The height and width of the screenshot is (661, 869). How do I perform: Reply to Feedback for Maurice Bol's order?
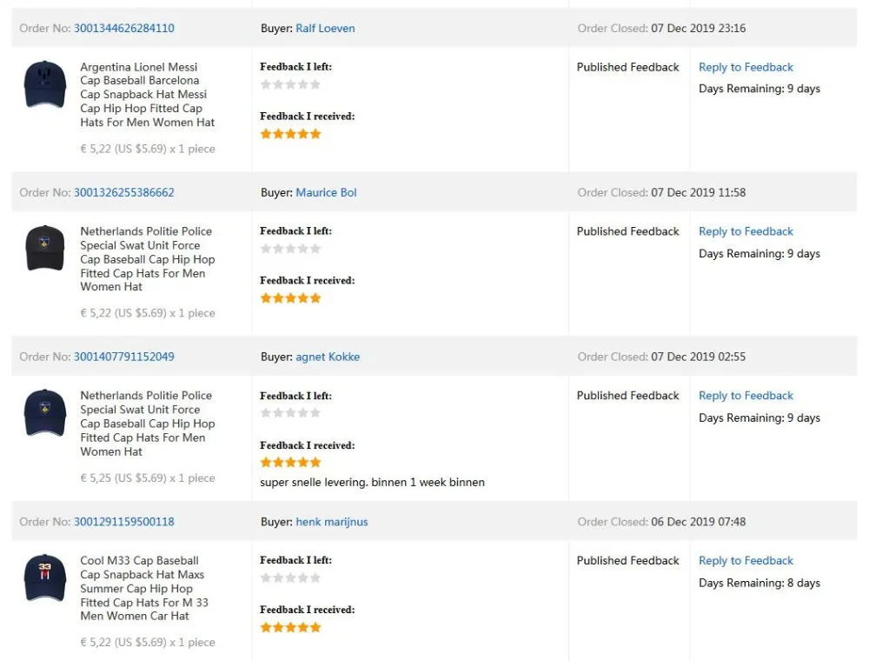click(x=746, y=231)
